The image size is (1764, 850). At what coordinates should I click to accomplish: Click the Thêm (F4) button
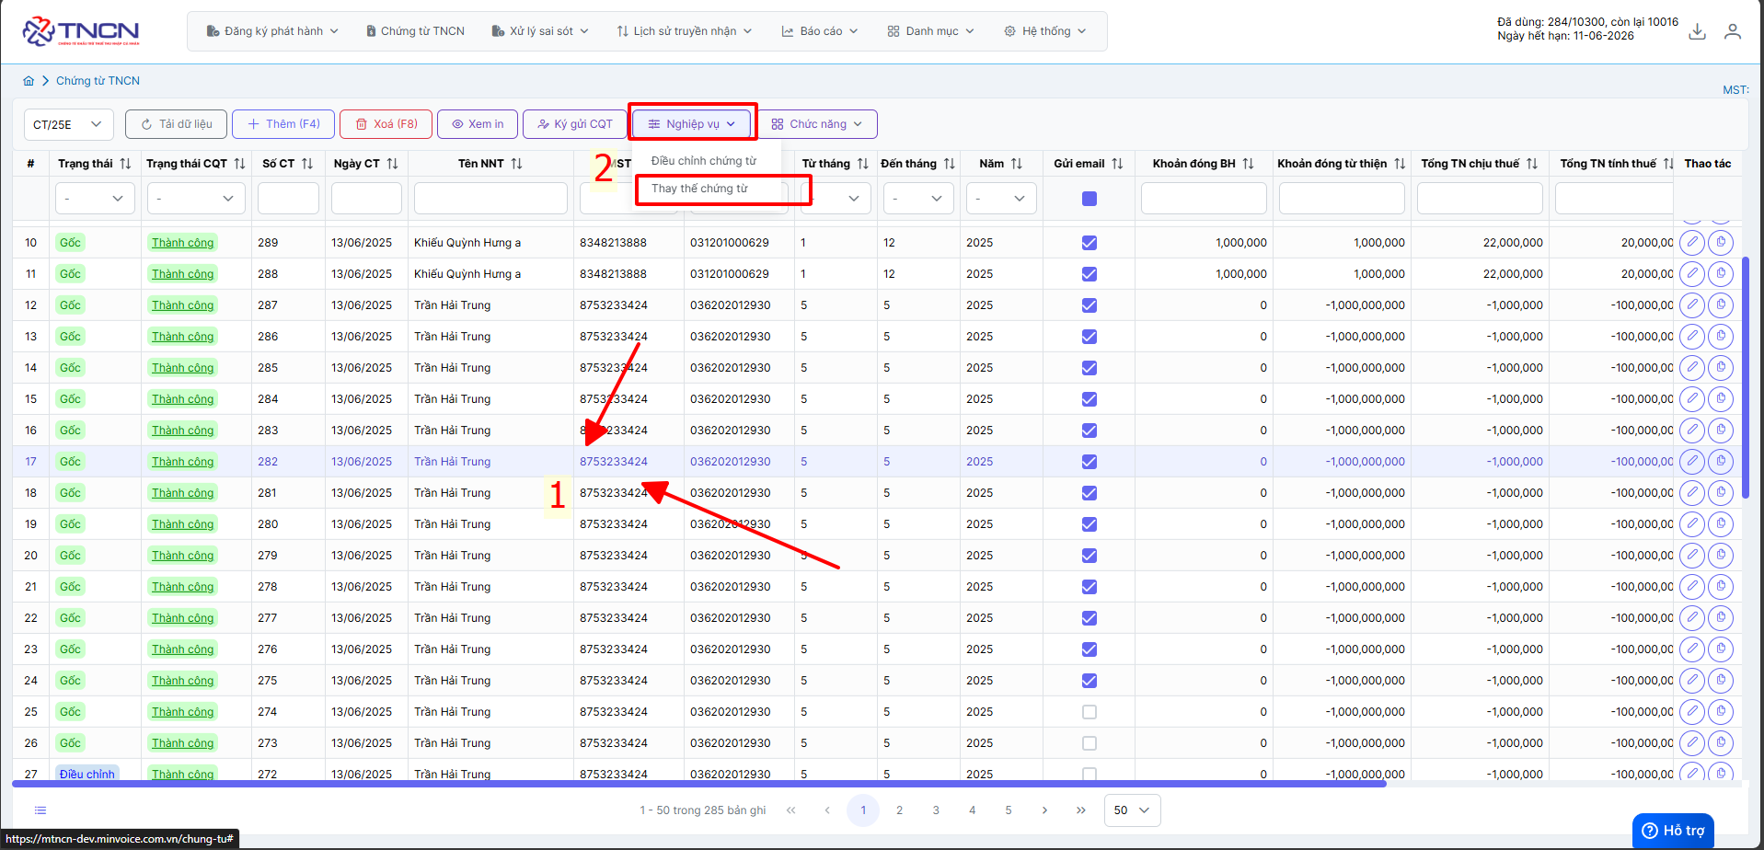click(x=283, y=124)
